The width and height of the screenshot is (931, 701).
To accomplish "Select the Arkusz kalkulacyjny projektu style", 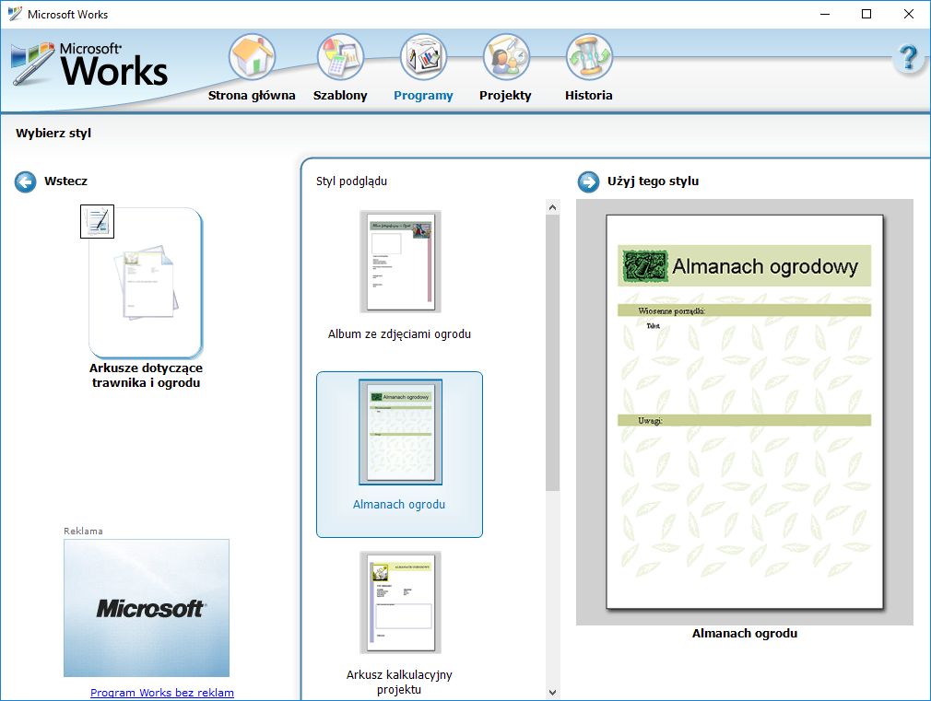I will point(399,602).
